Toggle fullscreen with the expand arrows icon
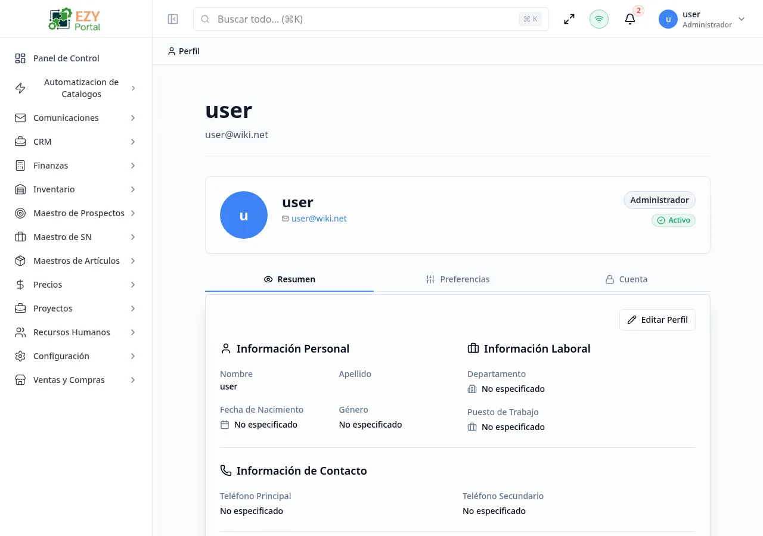Image resolution: width=763 pixels, height=536 pixels. pos(569,19)
